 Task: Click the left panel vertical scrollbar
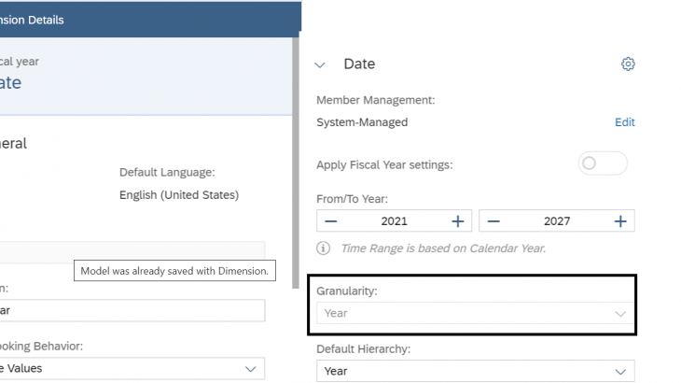(298, 187)
